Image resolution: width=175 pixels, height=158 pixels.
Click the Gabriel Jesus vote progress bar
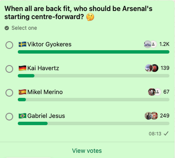point(33,124)
